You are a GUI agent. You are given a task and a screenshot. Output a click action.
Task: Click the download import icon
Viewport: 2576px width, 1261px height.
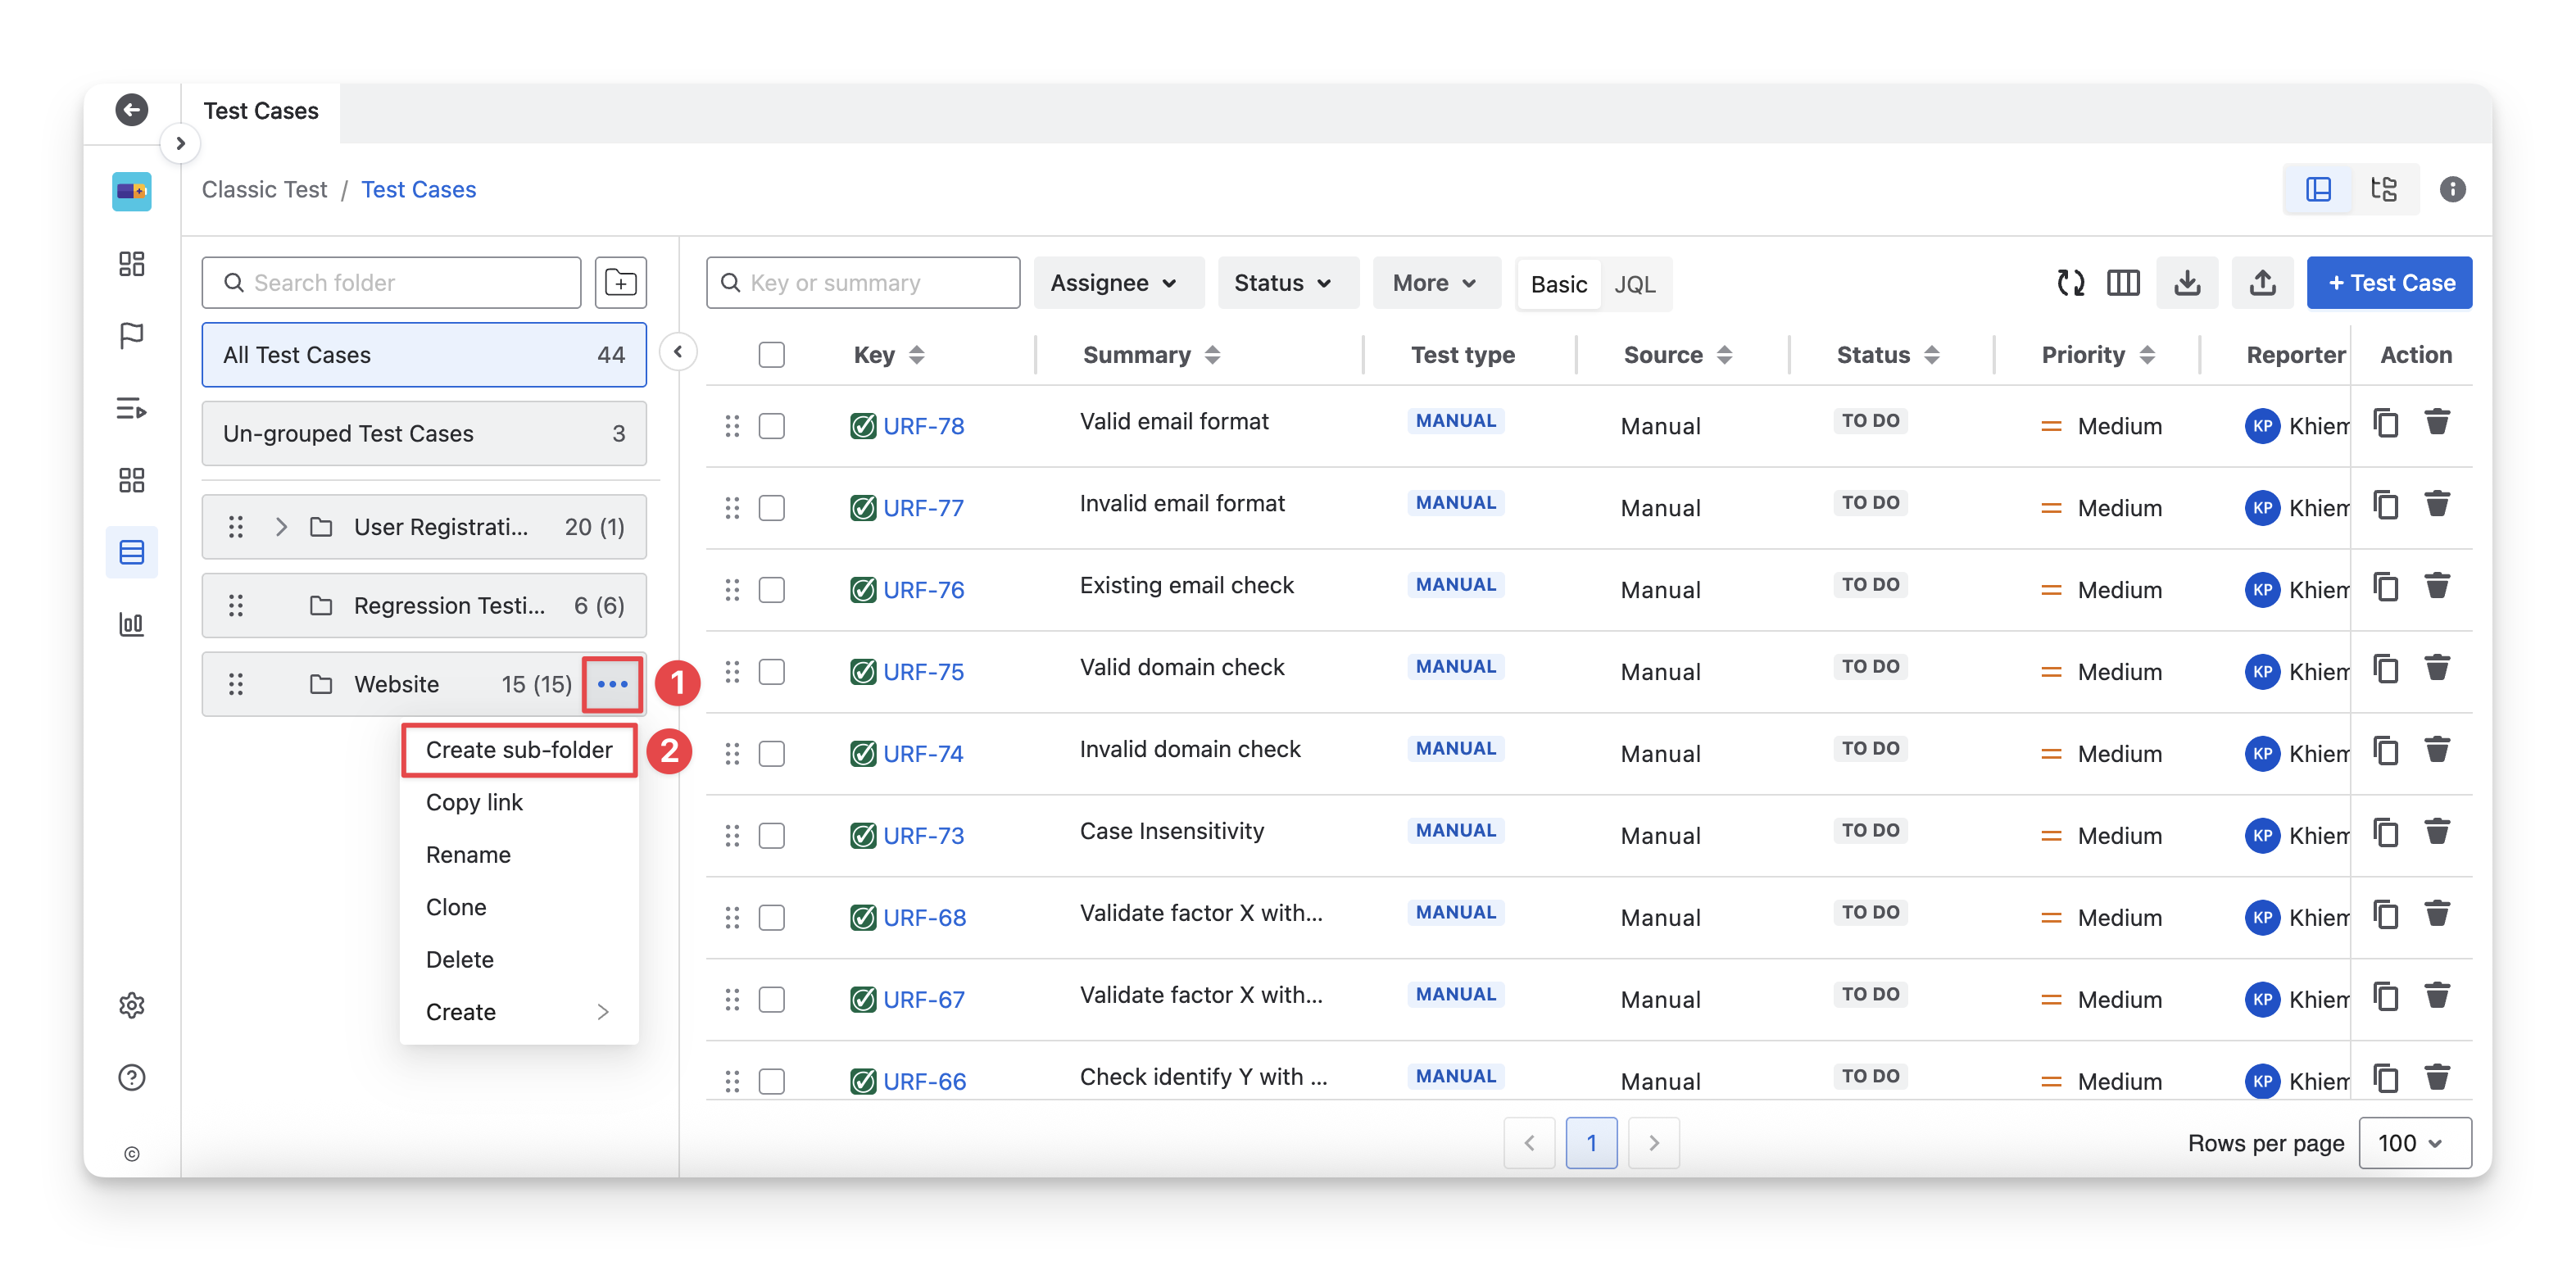click(2187, 283)
